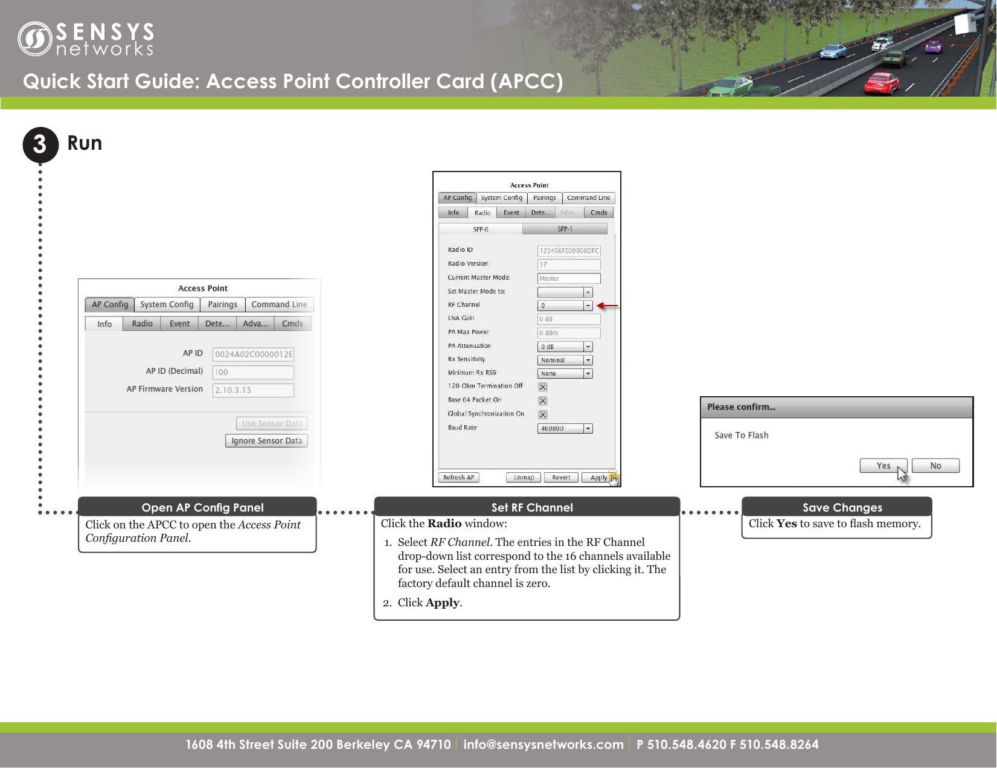Image resolution: width=997 pixels, height=770 pixels.
Task: Open System Config tab in Radio settings panel
Action: point(501,198)
